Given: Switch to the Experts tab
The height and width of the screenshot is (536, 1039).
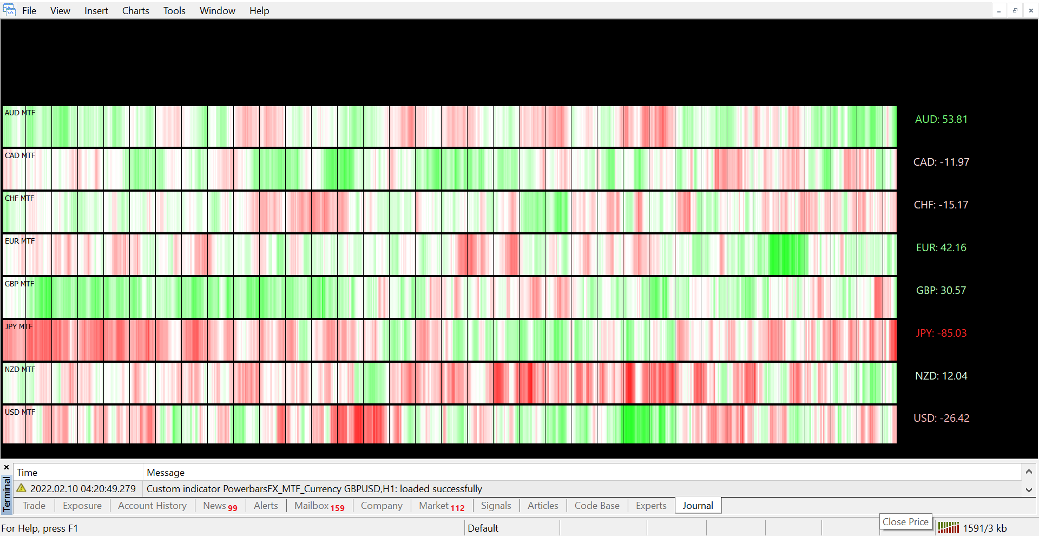Looking at the screenshot, I should tap(650, 506).
